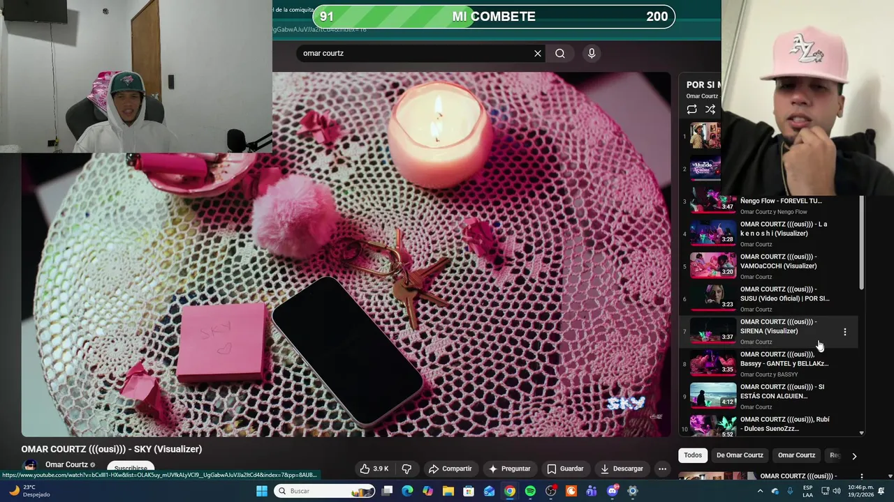The image size is (894, 502).
Task: Open Outlook mail from taskbar
Action: tap(490, 491)
